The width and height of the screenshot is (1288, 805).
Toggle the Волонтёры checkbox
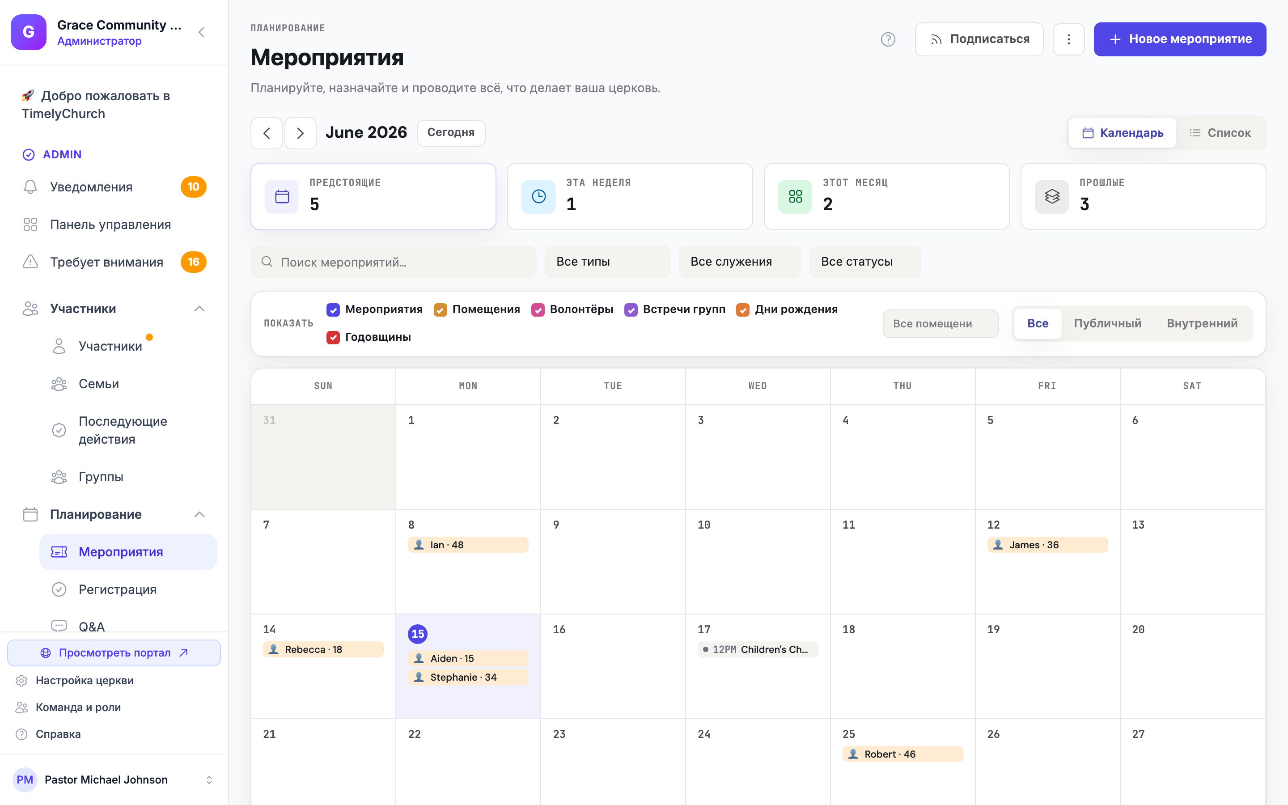tap(538, 310)
